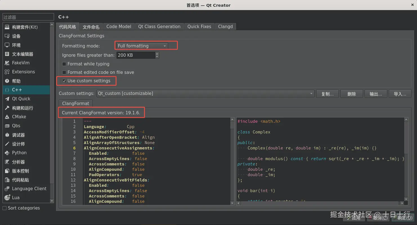Click the category list vertical scrollbar

tap(52, 113)
